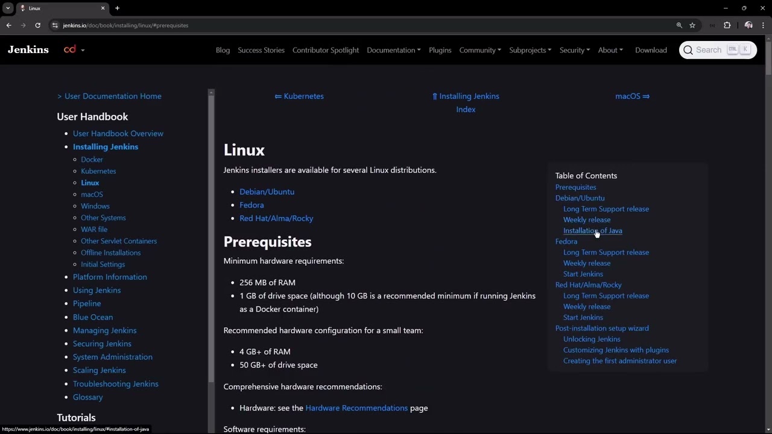Open the Plugins page
772x434 pixels.
click(440, 50)
